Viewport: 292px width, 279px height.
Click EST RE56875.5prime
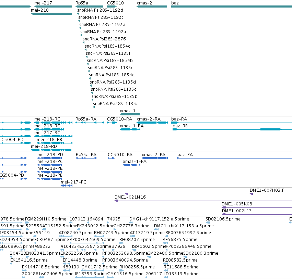point(164,243)
